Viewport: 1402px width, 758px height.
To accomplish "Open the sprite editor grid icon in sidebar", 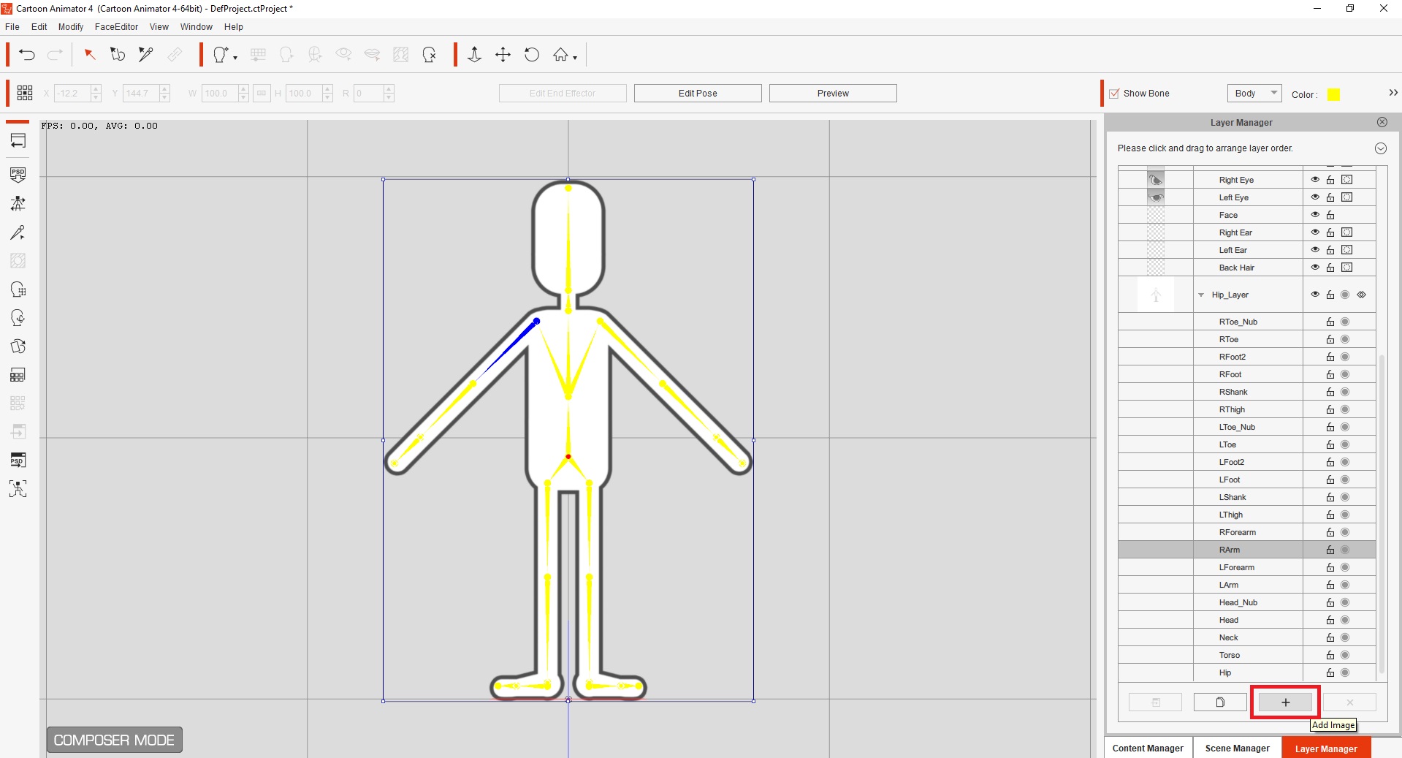I will [x=18, y=375].
